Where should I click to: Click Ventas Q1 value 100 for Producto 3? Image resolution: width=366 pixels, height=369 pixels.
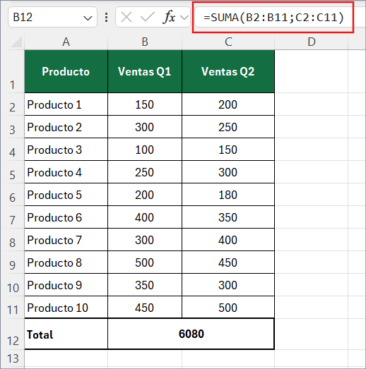click(145, 150)
